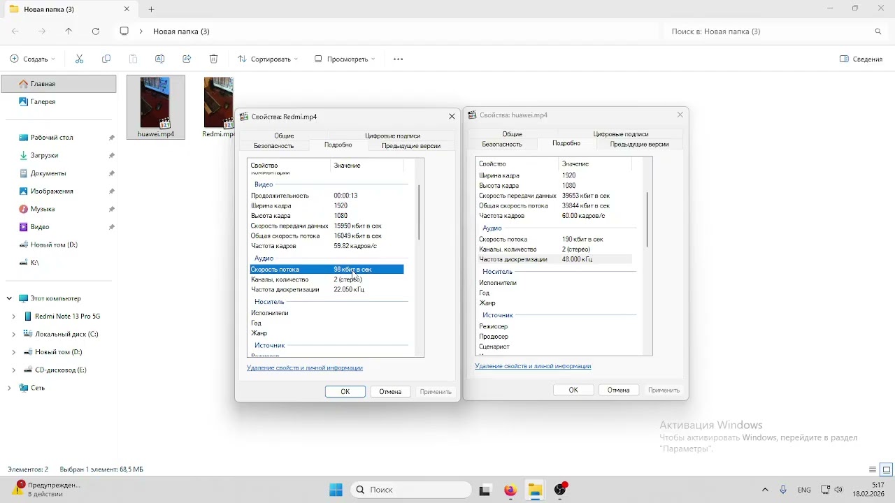
Task: Click the Windows Start button
Action: [x=336, y=490]
